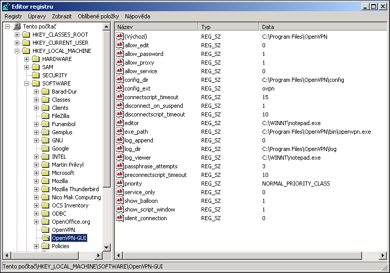The height and width of the screenshot is (273, 390).
Task: Click the HARDWARE folder icon
Action: tap(36, 59)
